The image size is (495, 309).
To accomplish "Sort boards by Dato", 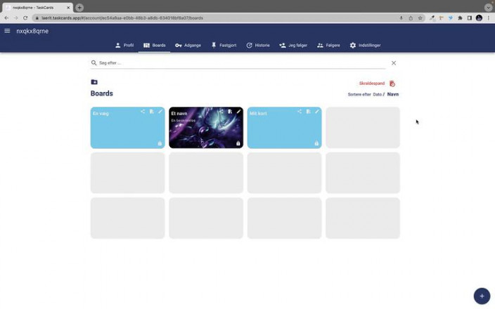I will click(377, 94).
